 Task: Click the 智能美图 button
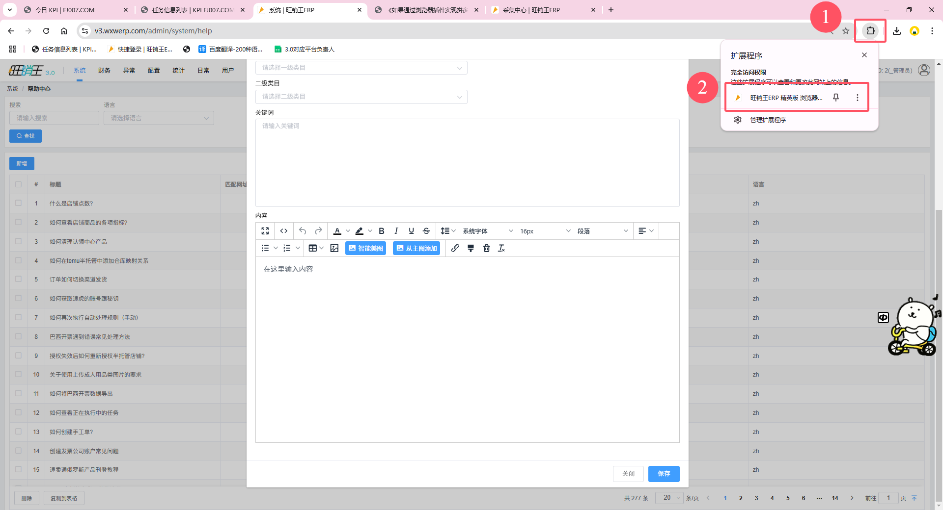pyautogui.click(x=365, y=248)
